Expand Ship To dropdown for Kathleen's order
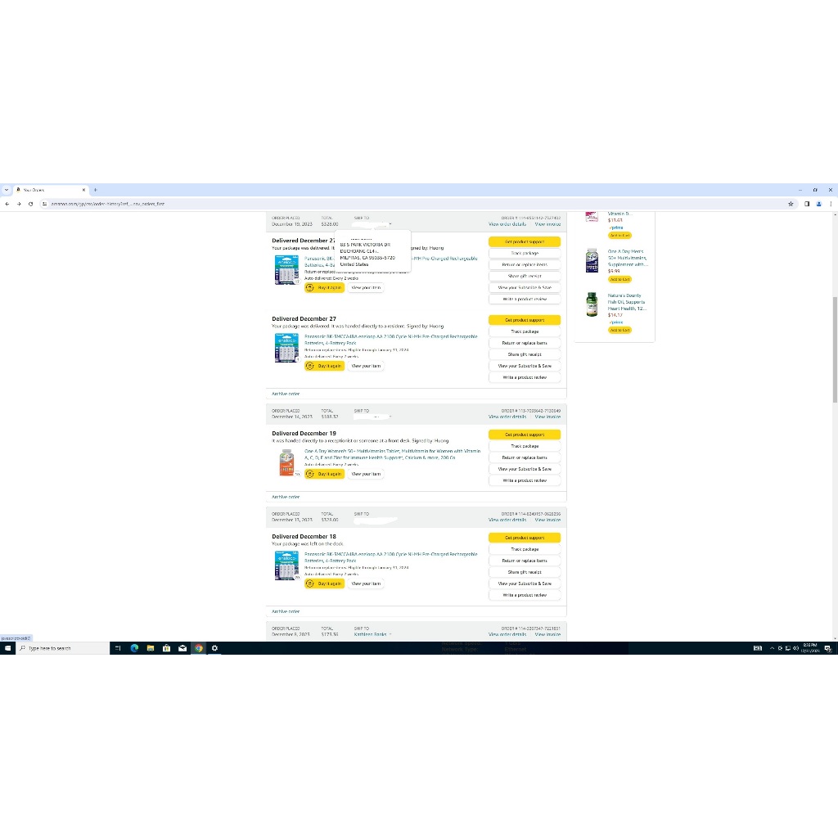Viewport: 838px width, 838px height. (x=390, y=634)
